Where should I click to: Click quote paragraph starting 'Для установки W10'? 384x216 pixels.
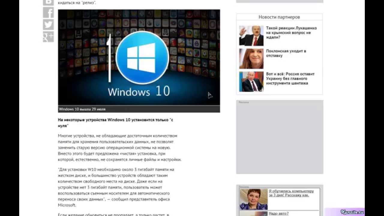click(x=116, y=187)
